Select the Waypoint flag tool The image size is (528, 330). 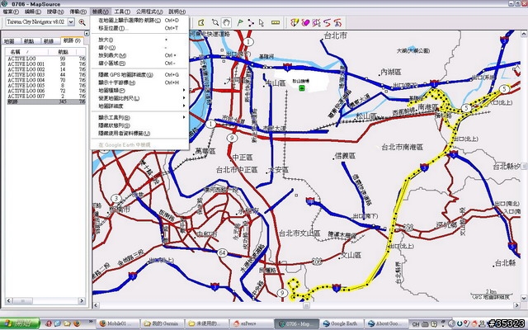240,22
